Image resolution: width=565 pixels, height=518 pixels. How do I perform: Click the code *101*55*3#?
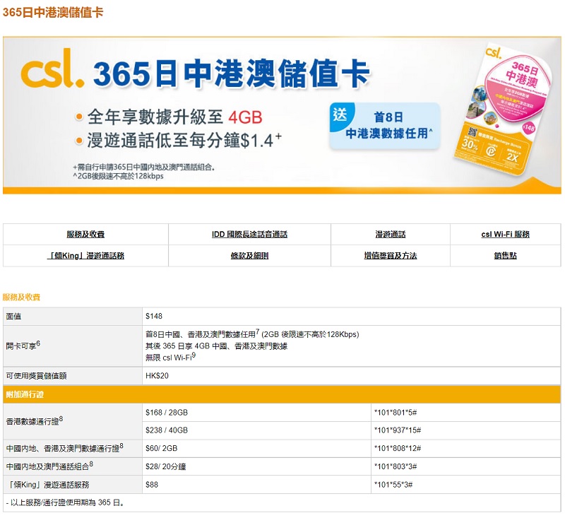393,485
